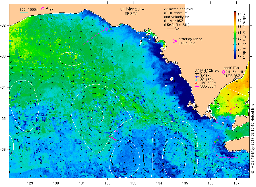This screenshot has height=187, width=256.
Task: Click the 300-600m depth label
Action: coord(208,86)
